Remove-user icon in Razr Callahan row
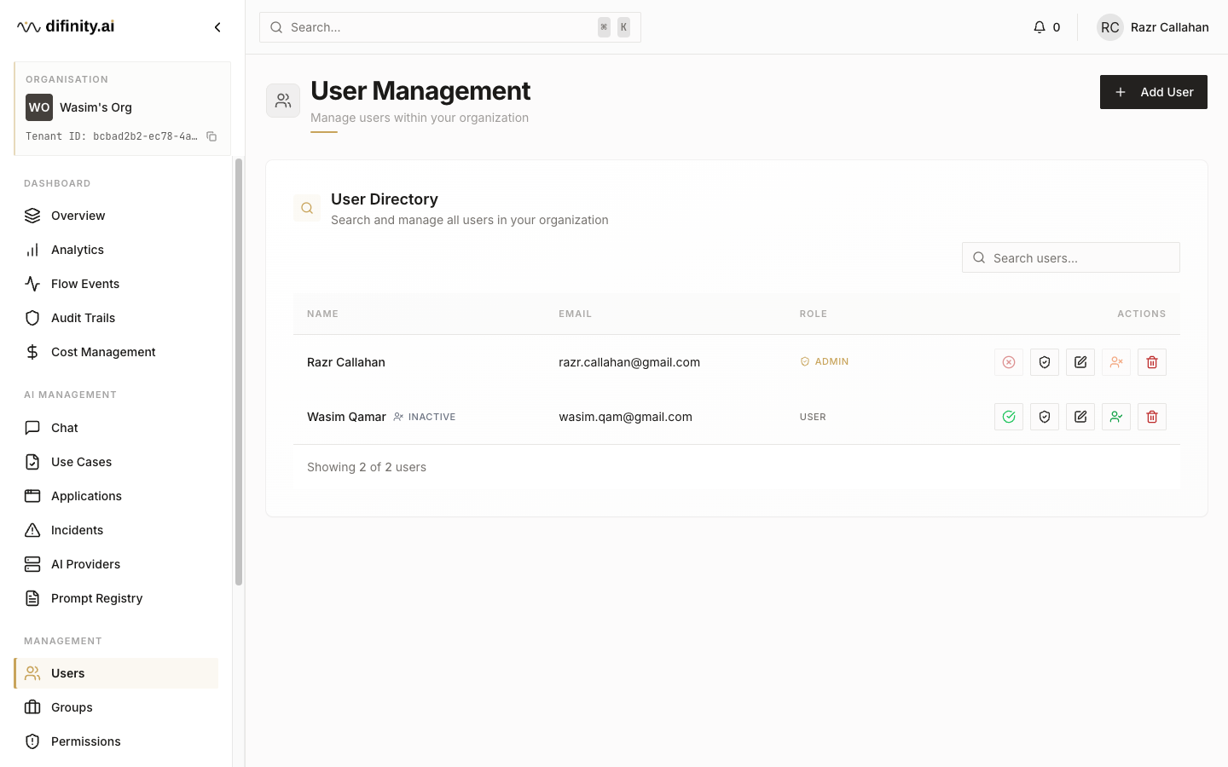The width and height of the screenshot is (1228, 767). (1116, 362)
